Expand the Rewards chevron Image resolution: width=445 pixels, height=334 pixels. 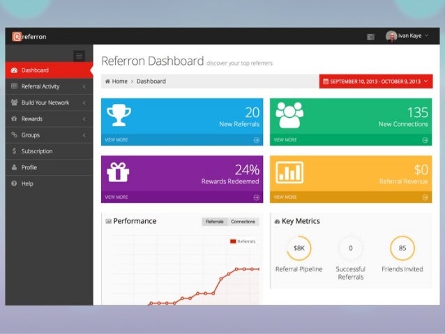coord(84,119)
